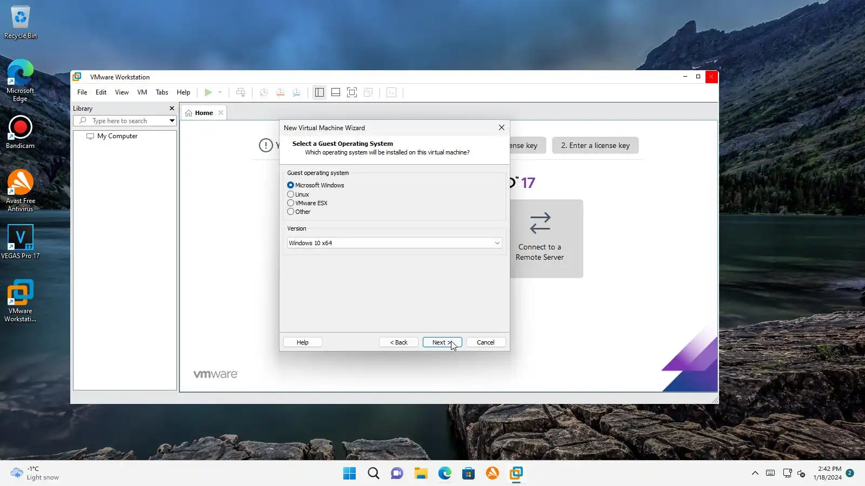865x486 pixels.
Task: Click Connect to a Remote Server tile
Action: 546,239
